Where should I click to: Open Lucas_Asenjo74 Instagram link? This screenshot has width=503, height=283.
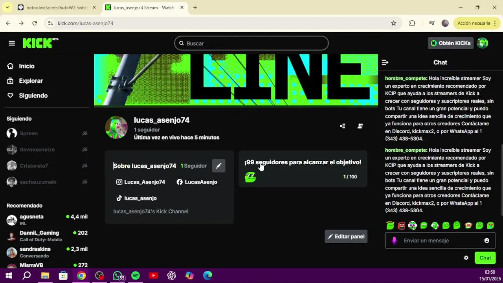pos(141,182)
